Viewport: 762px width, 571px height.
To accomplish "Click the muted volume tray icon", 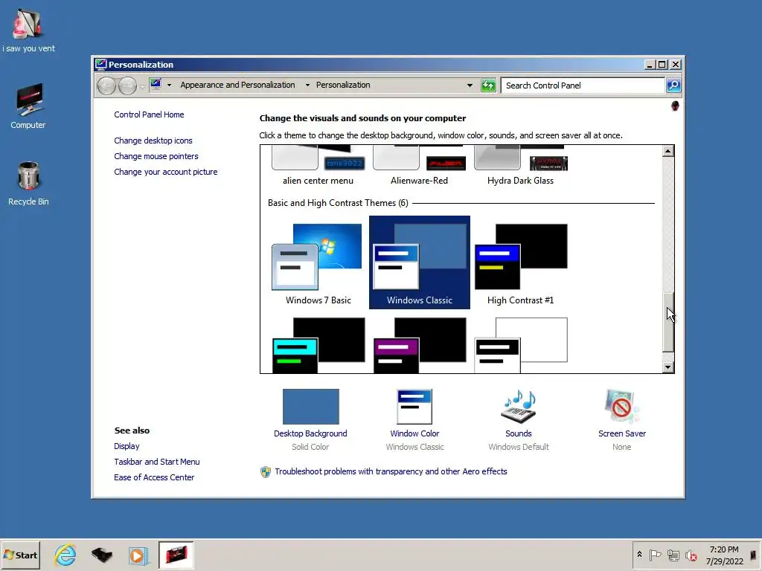I will (691, 555).
